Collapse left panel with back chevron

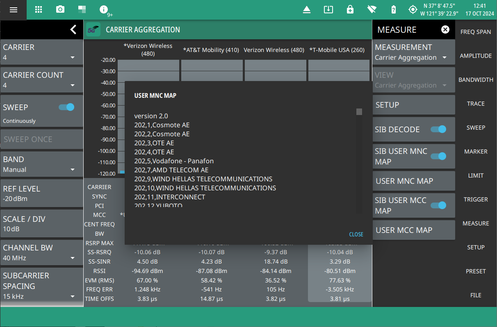[x=73, y=29]
